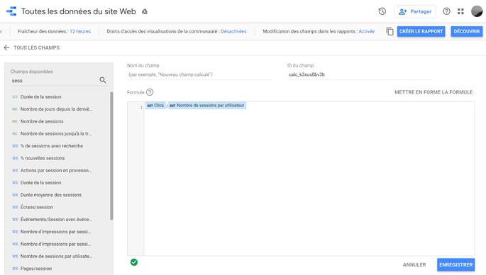This screenshot has width=486, height=275.
Task: Click the formula editor text area
Action: point(309,179)
